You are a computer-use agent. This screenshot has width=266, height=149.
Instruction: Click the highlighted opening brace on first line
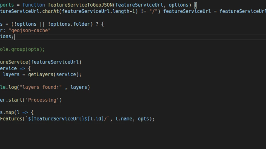[x=195, y=5]
